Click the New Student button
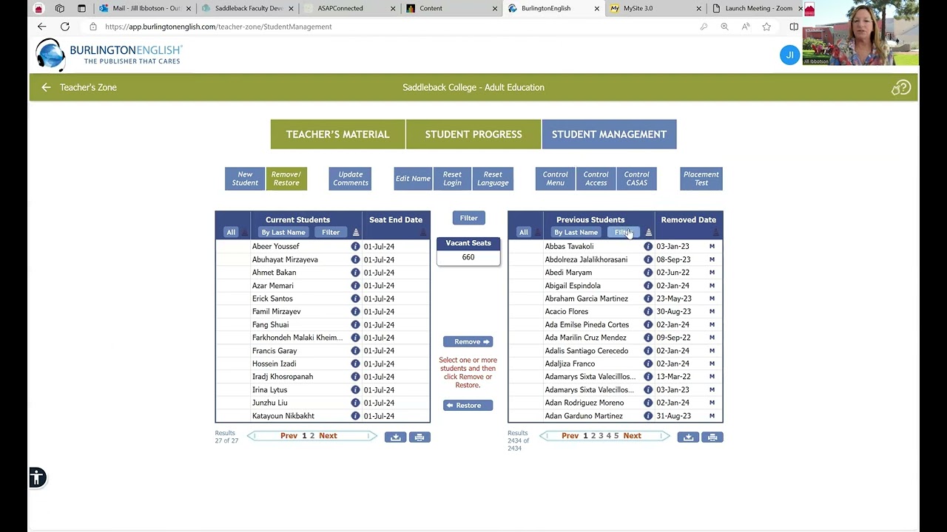The width and height of the screenshot is (947, 532). pos(245,179)
